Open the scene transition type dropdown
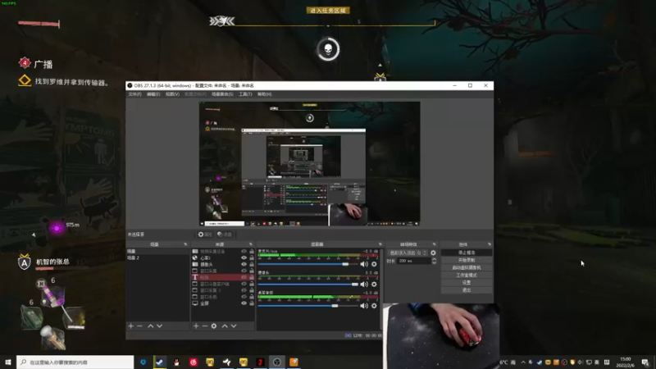Image resolution: width=656 pixels, height=369 pixels. click(x=408, y=253)
